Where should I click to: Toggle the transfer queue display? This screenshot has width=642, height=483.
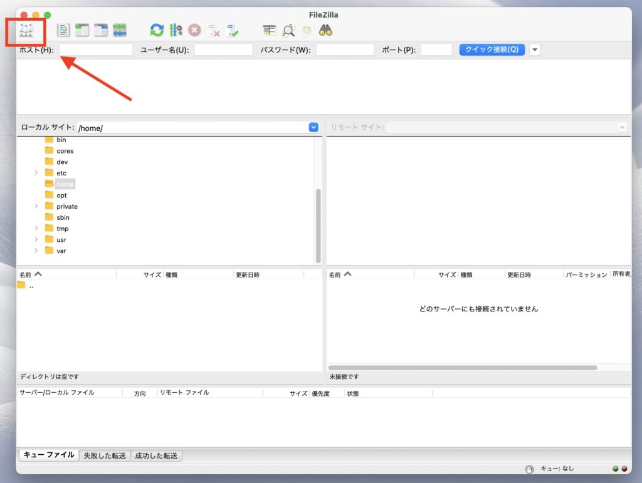(x=120, y=30)
